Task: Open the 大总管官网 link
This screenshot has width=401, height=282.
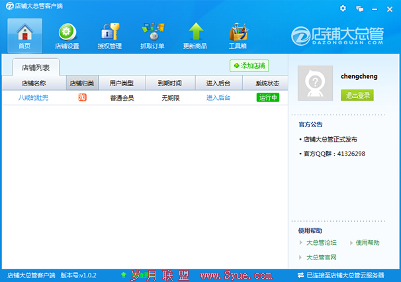Action: [322, 258]
